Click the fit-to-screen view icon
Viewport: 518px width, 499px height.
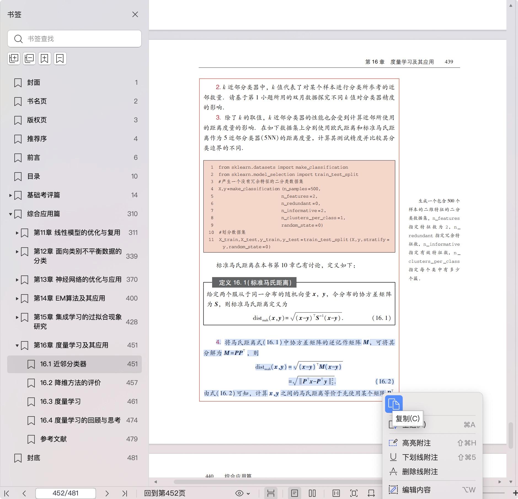(354, 493)
